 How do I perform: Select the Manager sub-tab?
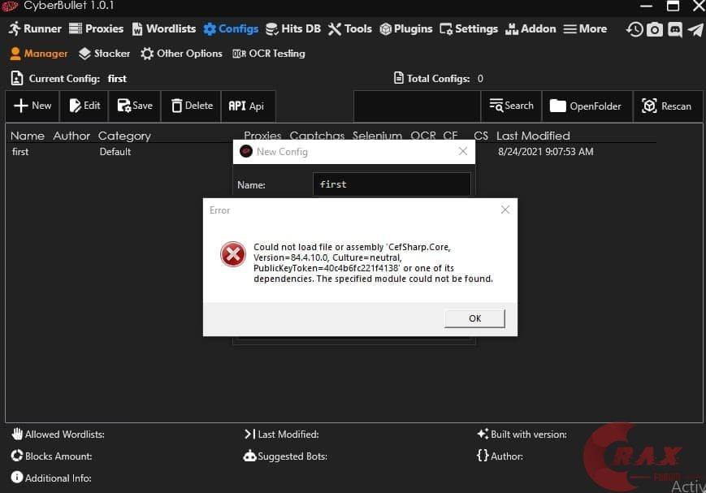(x=39, y=54)
